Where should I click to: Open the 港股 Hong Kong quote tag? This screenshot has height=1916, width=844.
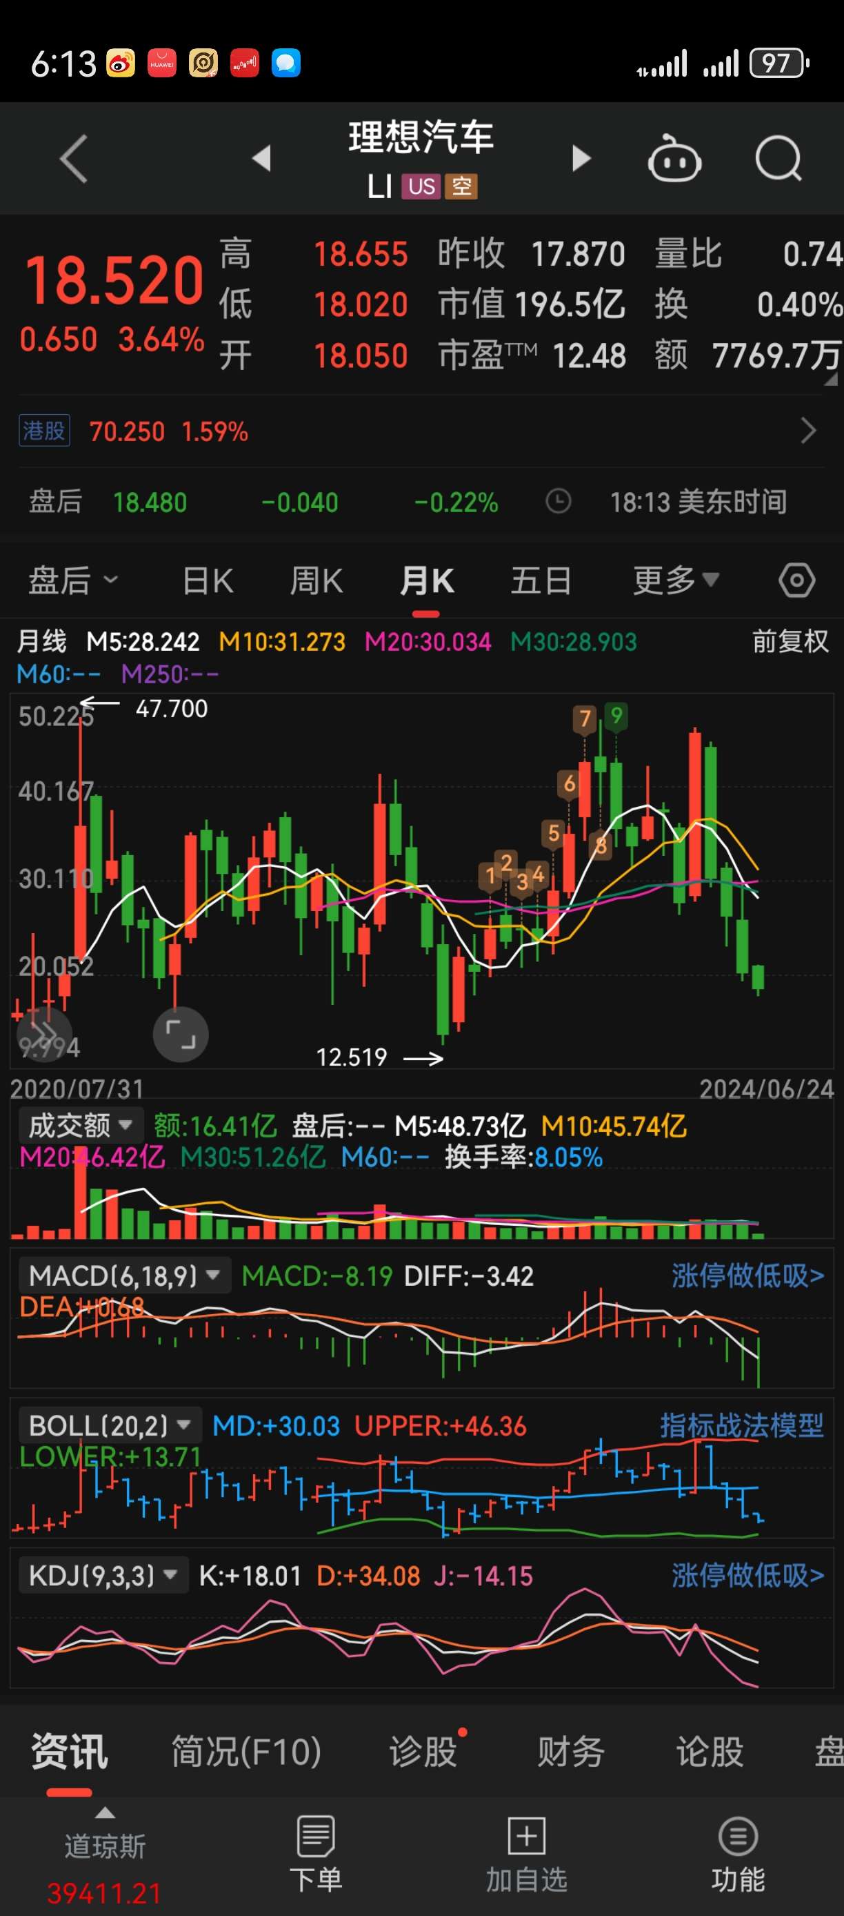[x=45, y=431]
